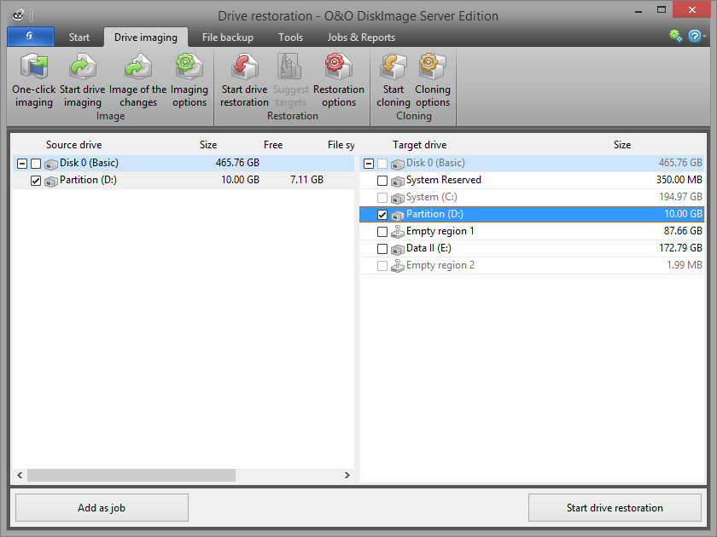The width and height of the screenshot is (717, 537).
Task: Open Imaging options
Action: pos(189,66)
